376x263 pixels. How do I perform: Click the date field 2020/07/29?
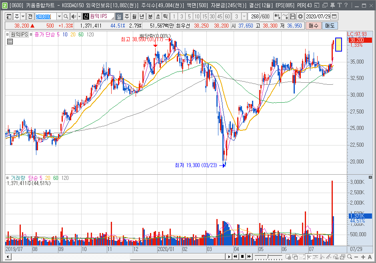coord(318,16)
